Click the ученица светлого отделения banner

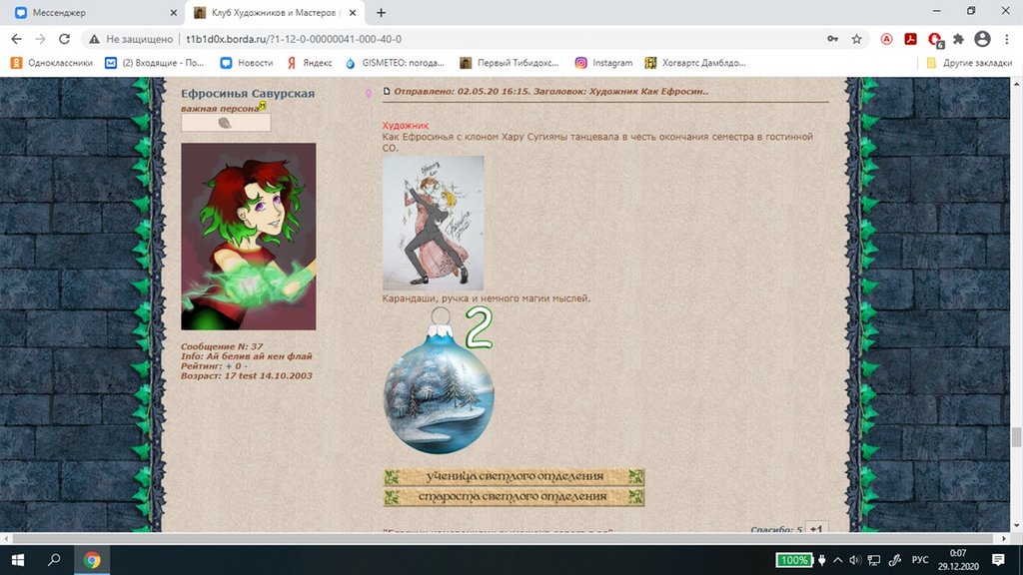point(514,476)
